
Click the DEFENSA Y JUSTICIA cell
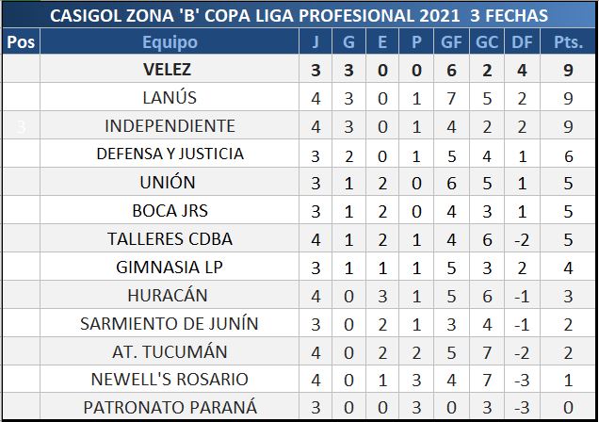pos(170,154)
